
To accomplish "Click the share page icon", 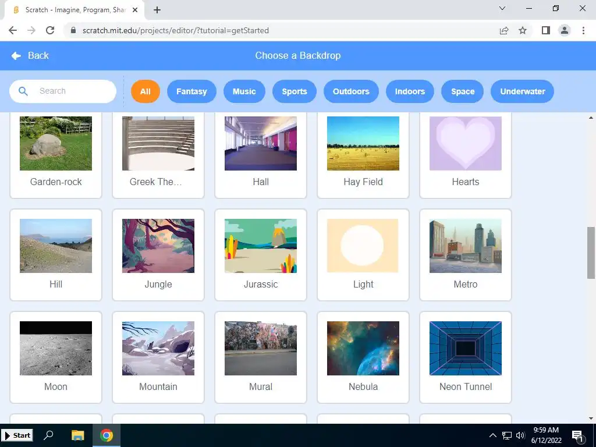I will point(504,30).
